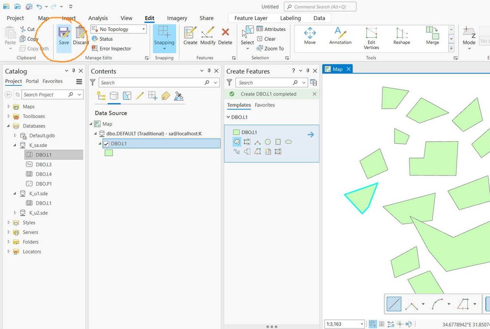Expand the K_u2.sde connection
The width and height of the screenshot is (490, 329).
(x=15, y=213)
